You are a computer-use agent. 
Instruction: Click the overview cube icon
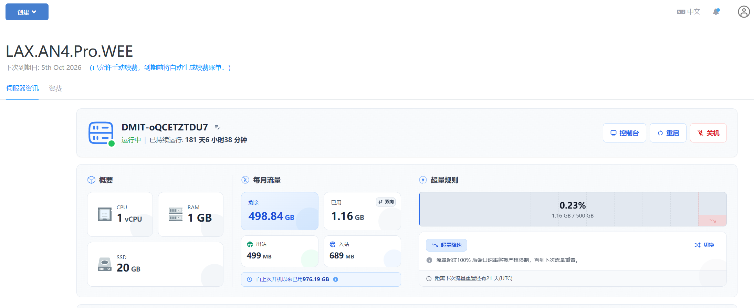[91, 180]
